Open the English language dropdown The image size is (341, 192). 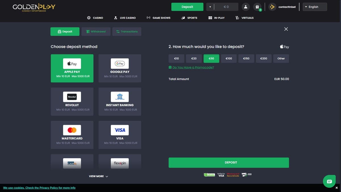(x=315, y=7)
